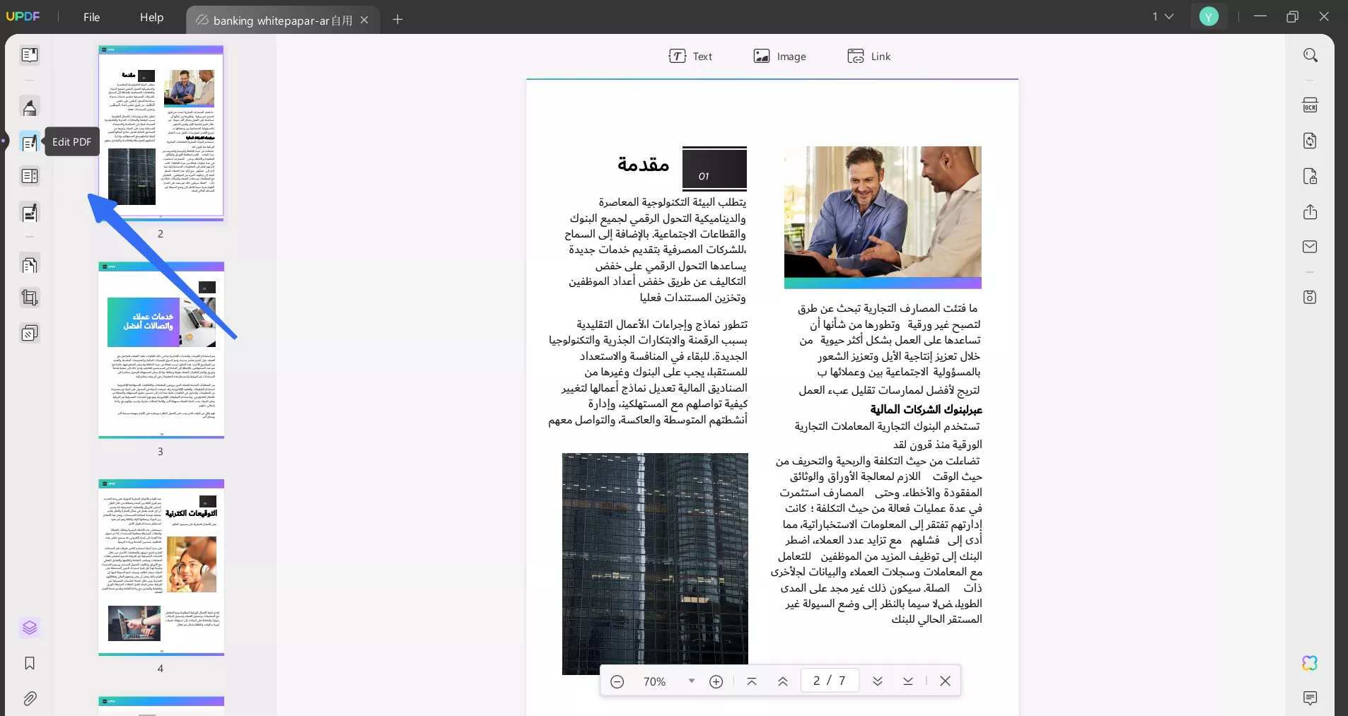Send the document via the email icon

[x=1311, y=247]
